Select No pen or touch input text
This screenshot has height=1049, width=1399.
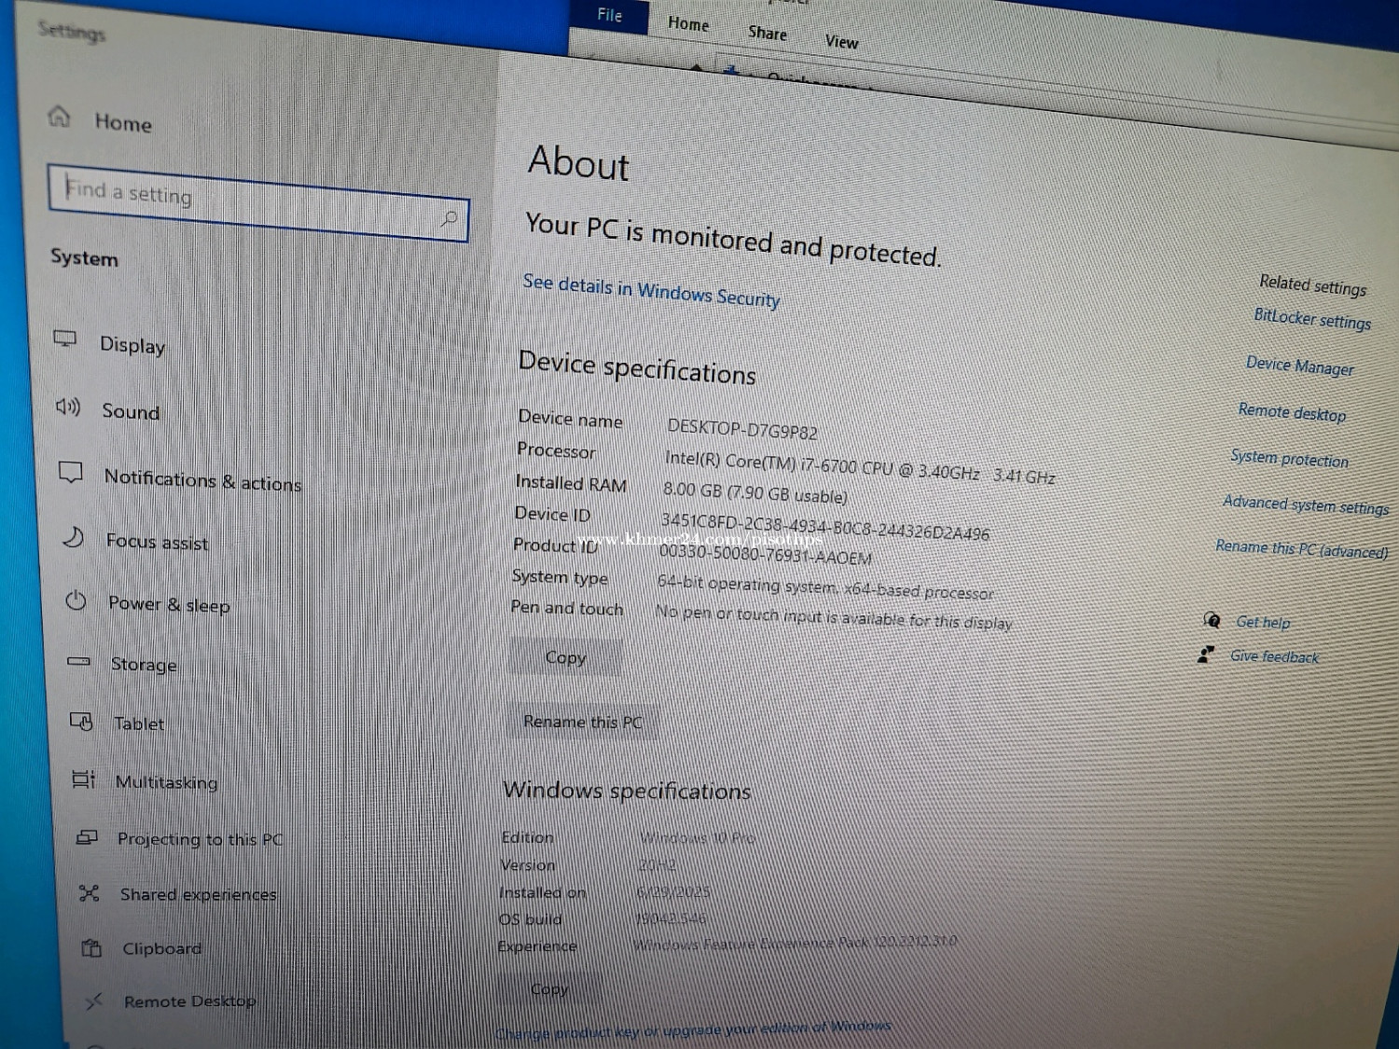[x=833, y=617]
